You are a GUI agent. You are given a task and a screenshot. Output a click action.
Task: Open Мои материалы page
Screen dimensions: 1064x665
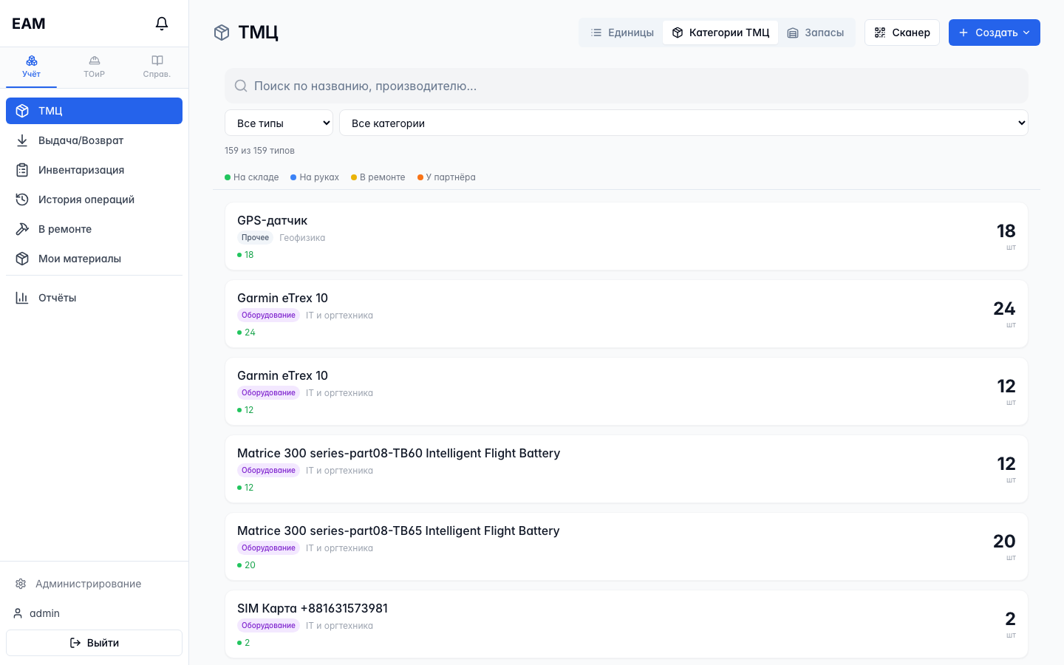94,259
